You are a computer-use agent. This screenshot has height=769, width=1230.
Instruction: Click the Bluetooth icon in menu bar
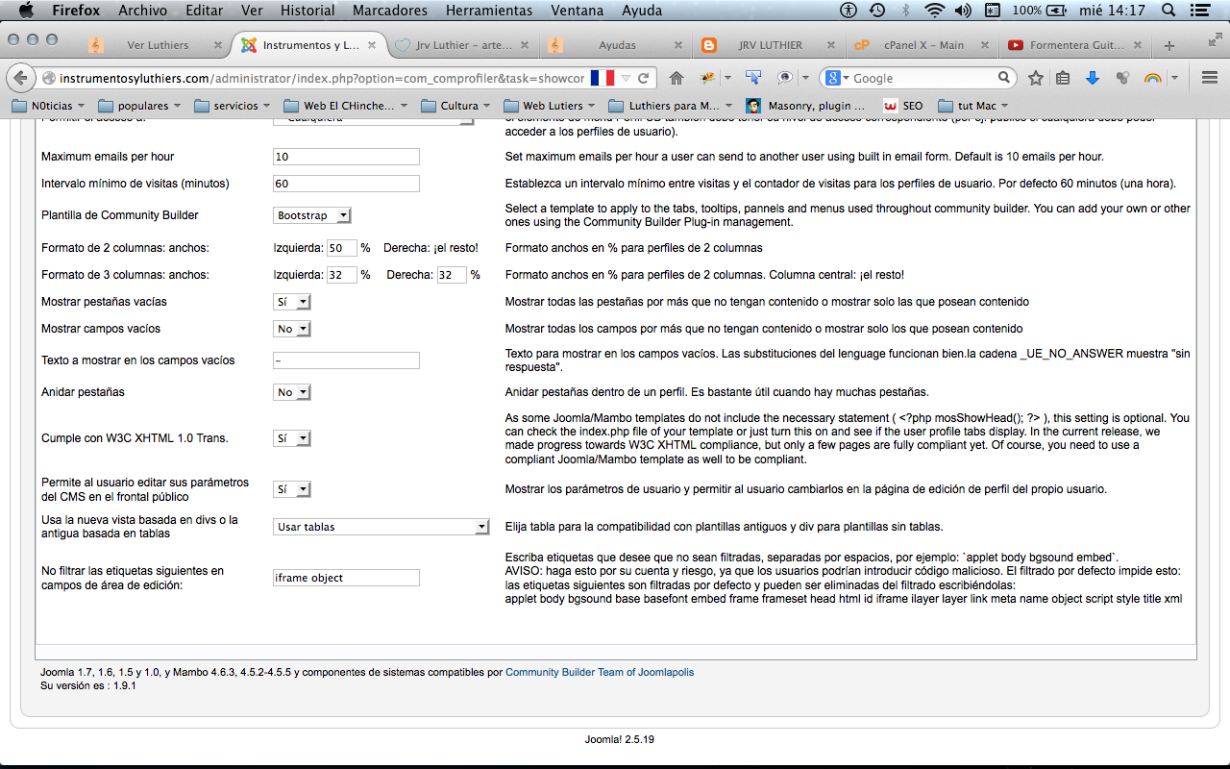(905, 11)
